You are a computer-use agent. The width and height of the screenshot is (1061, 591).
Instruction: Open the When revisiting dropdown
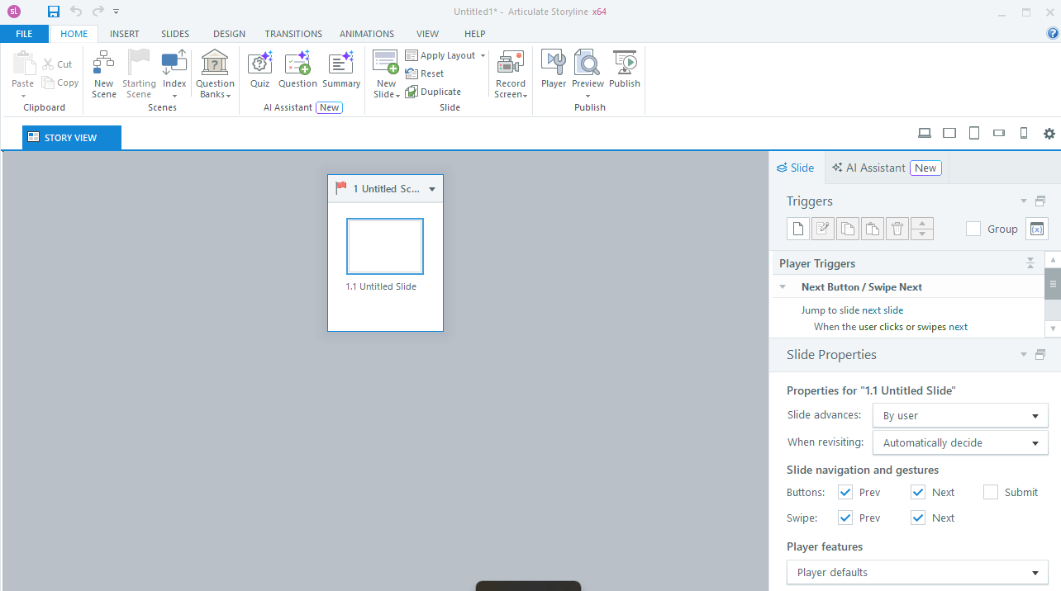(x=959, y=443)
